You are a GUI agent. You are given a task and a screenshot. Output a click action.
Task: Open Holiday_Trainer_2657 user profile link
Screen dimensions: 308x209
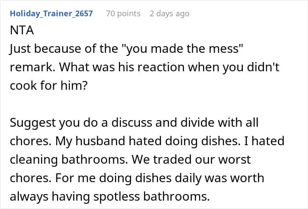[x=51, y=14]
